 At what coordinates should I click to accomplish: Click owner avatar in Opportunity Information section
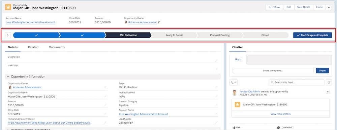(x=10, y=87)
